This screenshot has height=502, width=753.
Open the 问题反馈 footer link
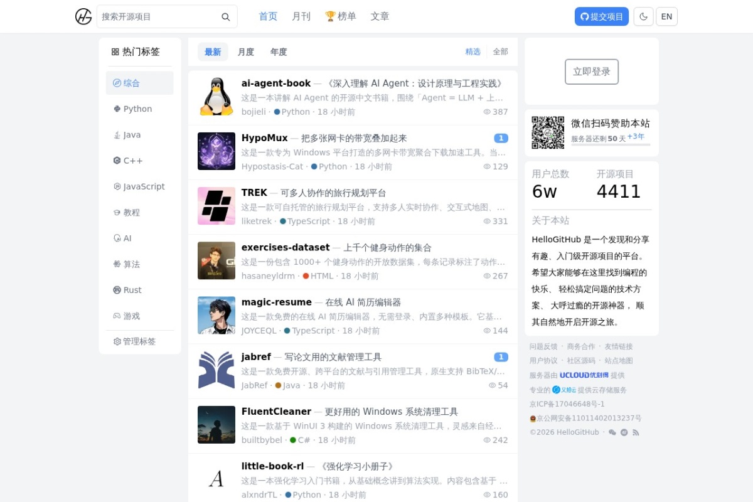pos(543,346)
